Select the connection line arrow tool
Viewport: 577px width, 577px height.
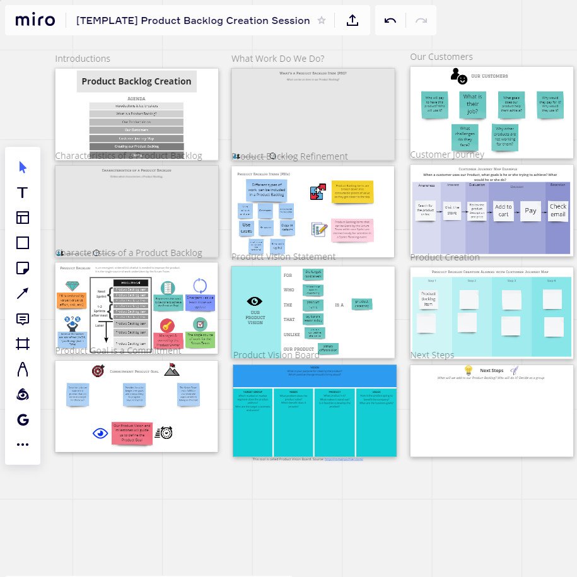[x=23, y=293]
